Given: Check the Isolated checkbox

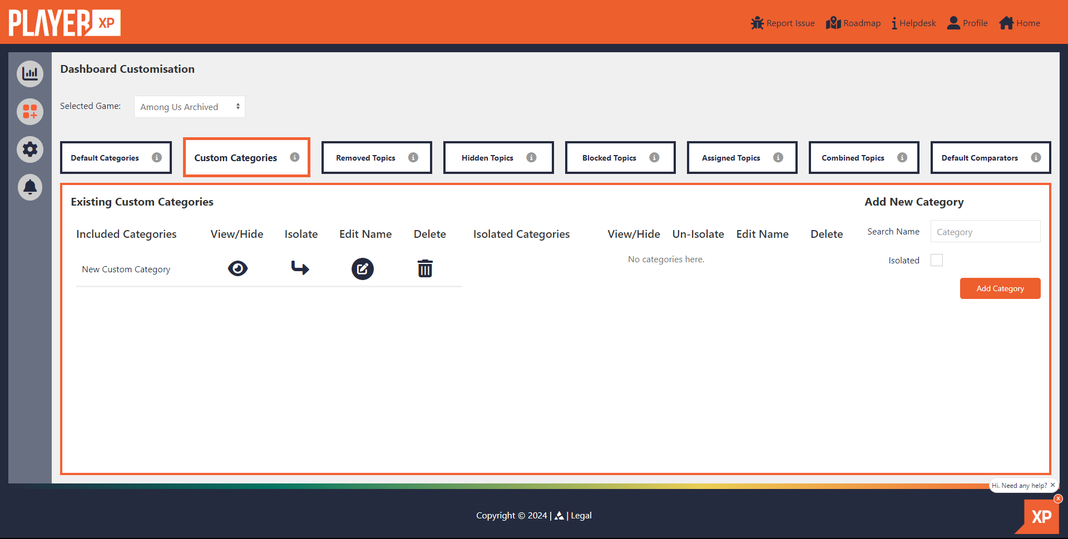Looking at the screenshot, I should (937, 260).
